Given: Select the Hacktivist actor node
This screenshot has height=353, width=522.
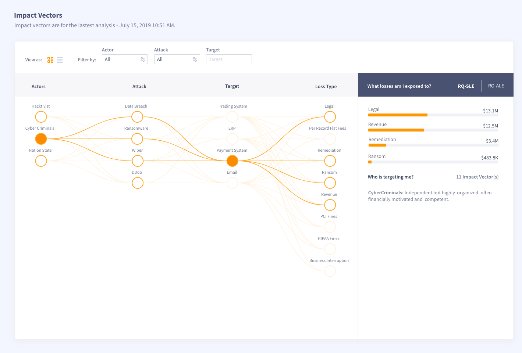Looking at the screenshot, I should (x=41, y=117).
